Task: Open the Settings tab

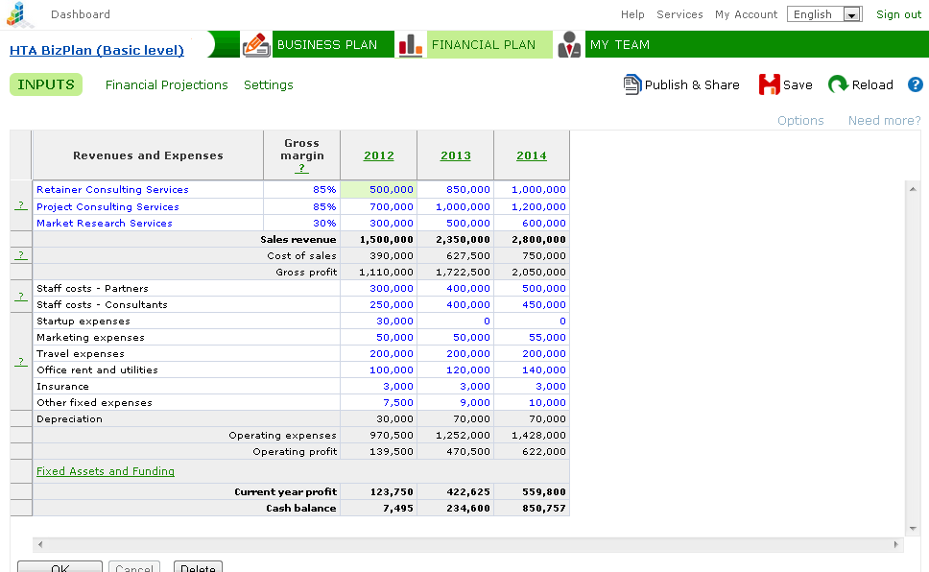Action: point(269,85)
